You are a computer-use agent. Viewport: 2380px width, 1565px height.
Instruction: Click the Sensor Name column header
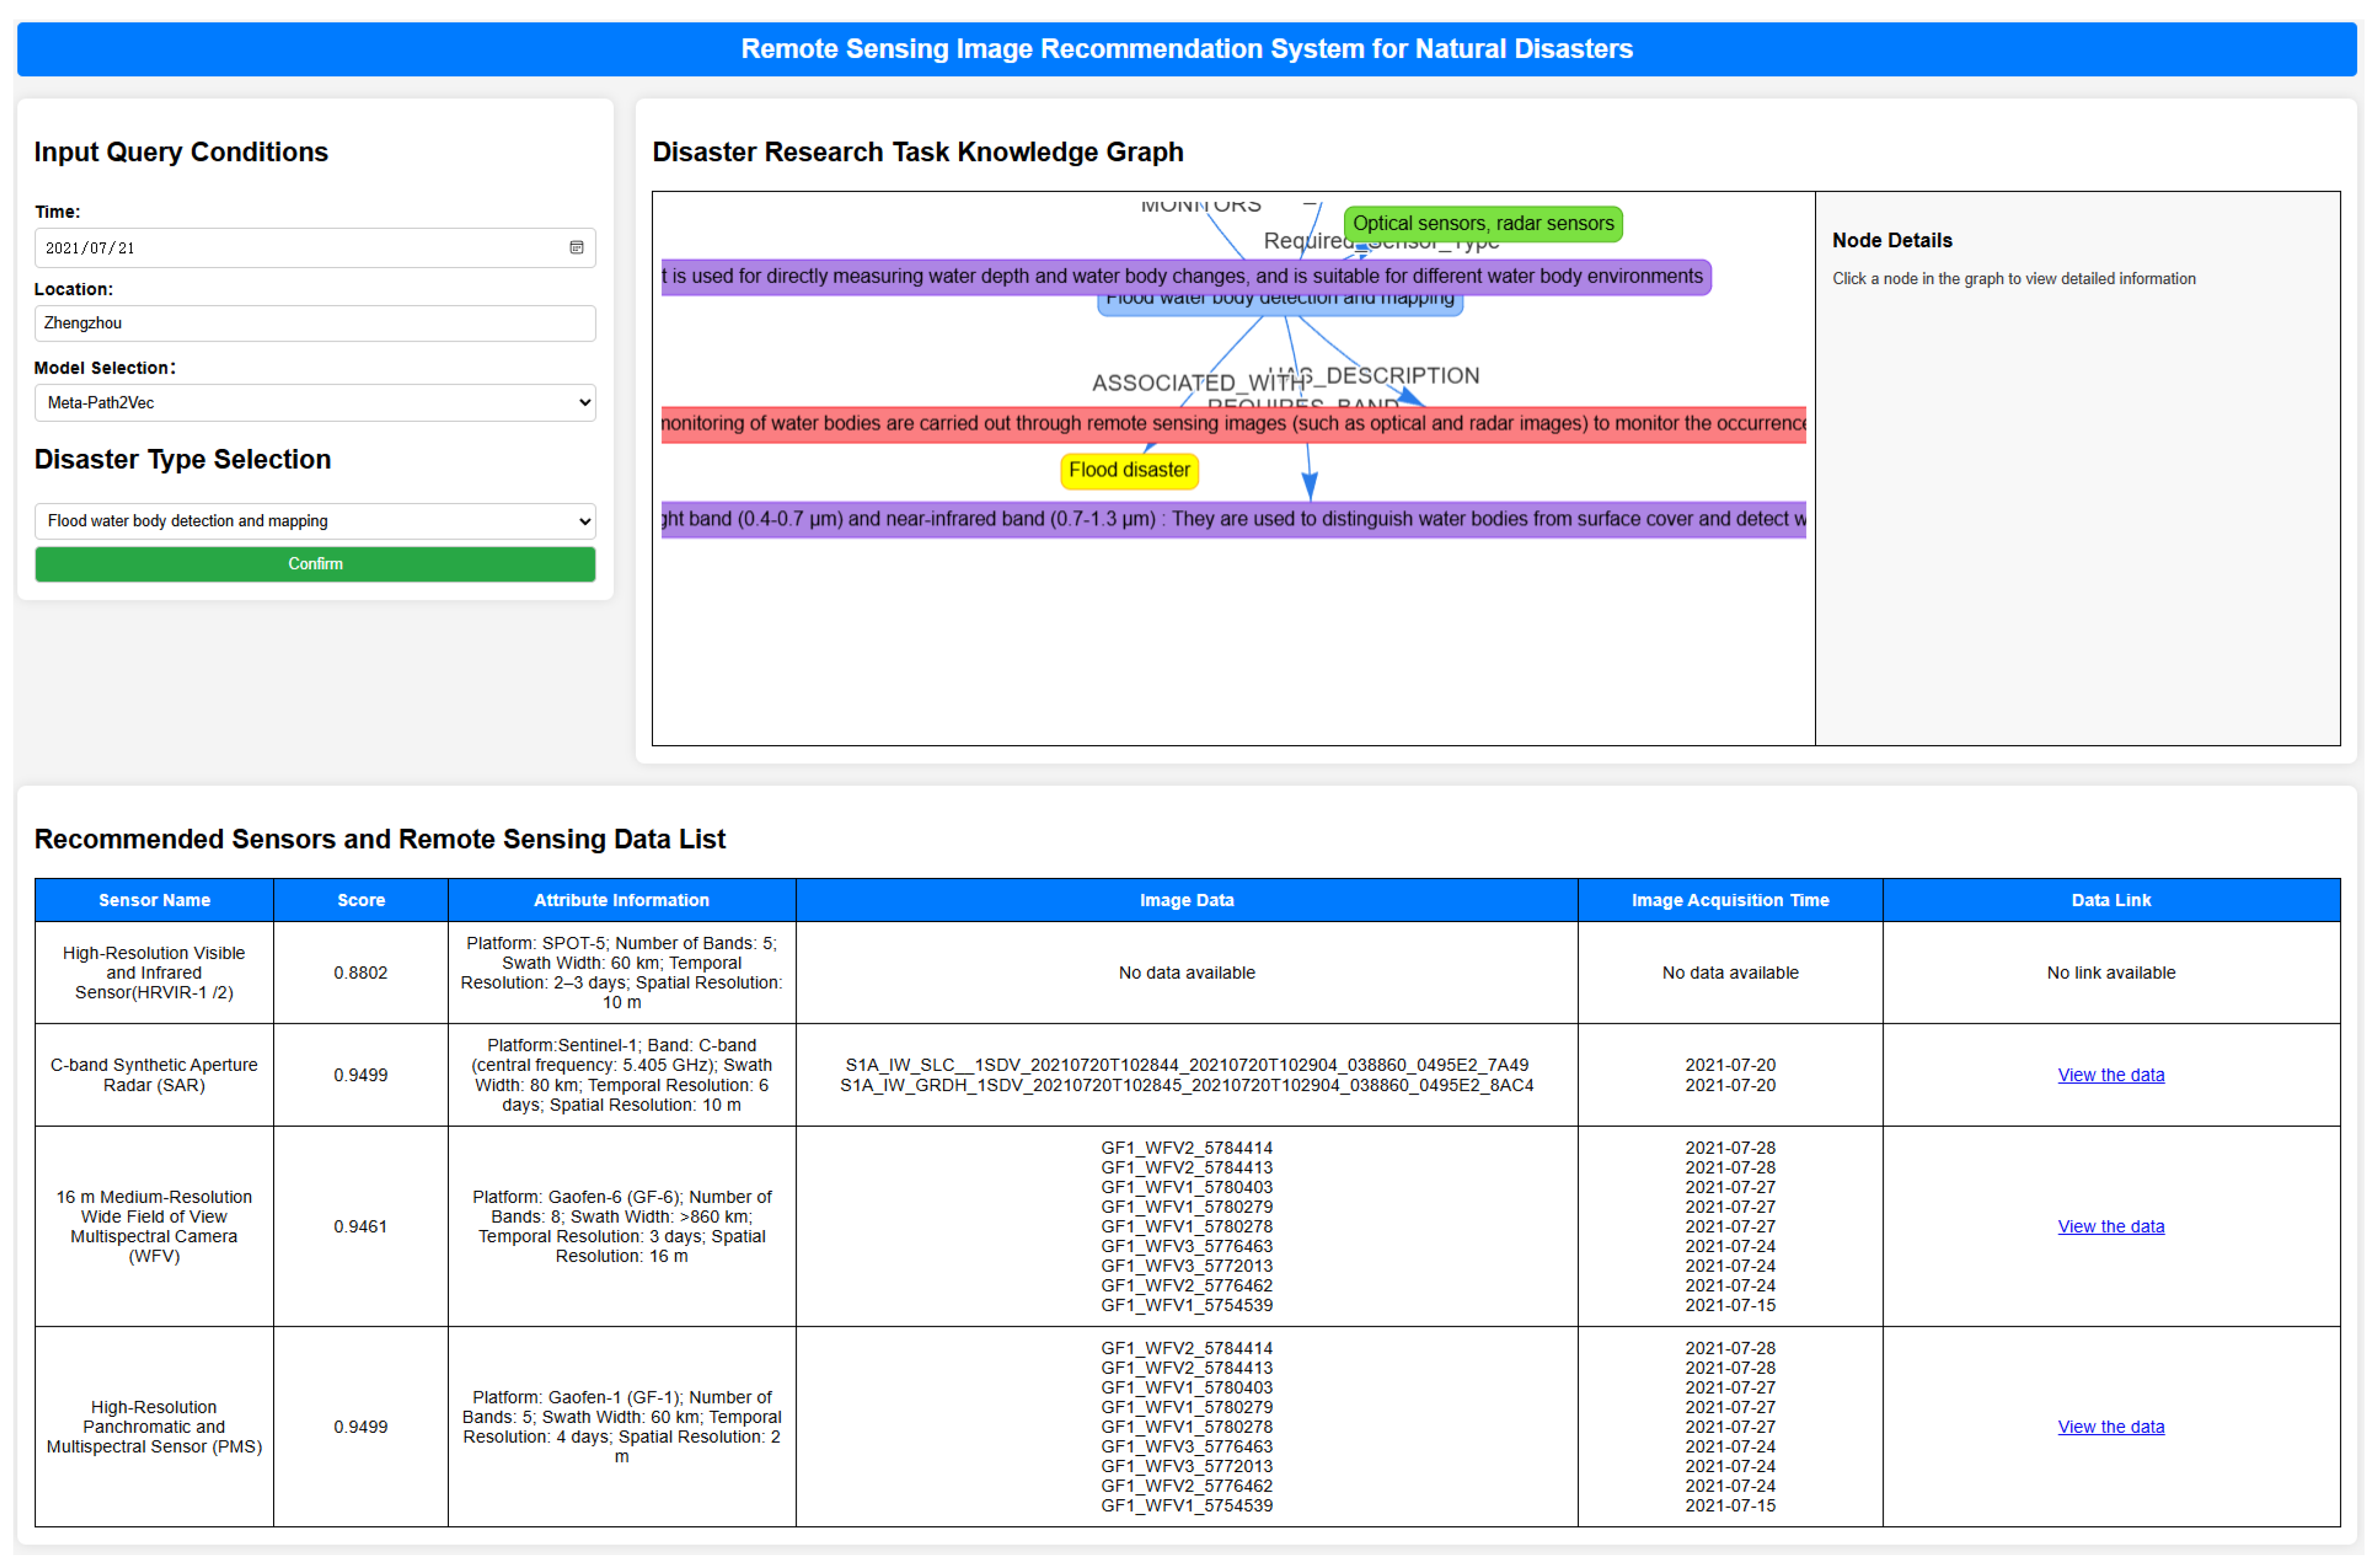click(x=154, y=900)
